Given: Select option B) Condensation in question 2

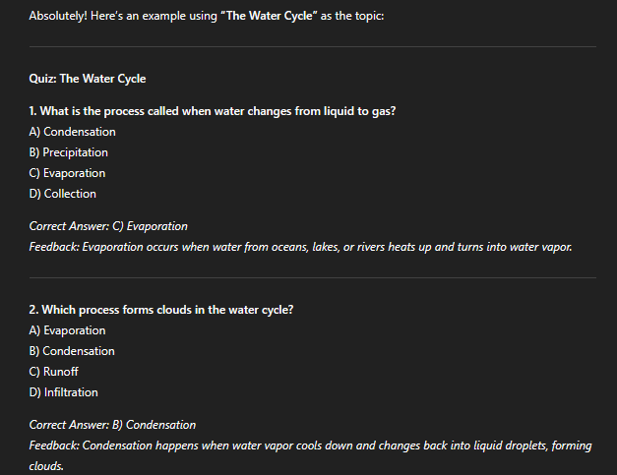Looking at the screenshot, I should point(72,351).
